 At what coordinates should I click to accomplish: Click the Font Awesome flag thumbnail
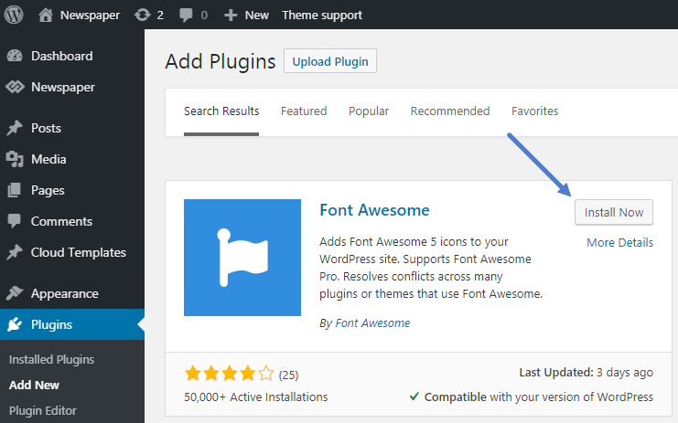(242, 258)
